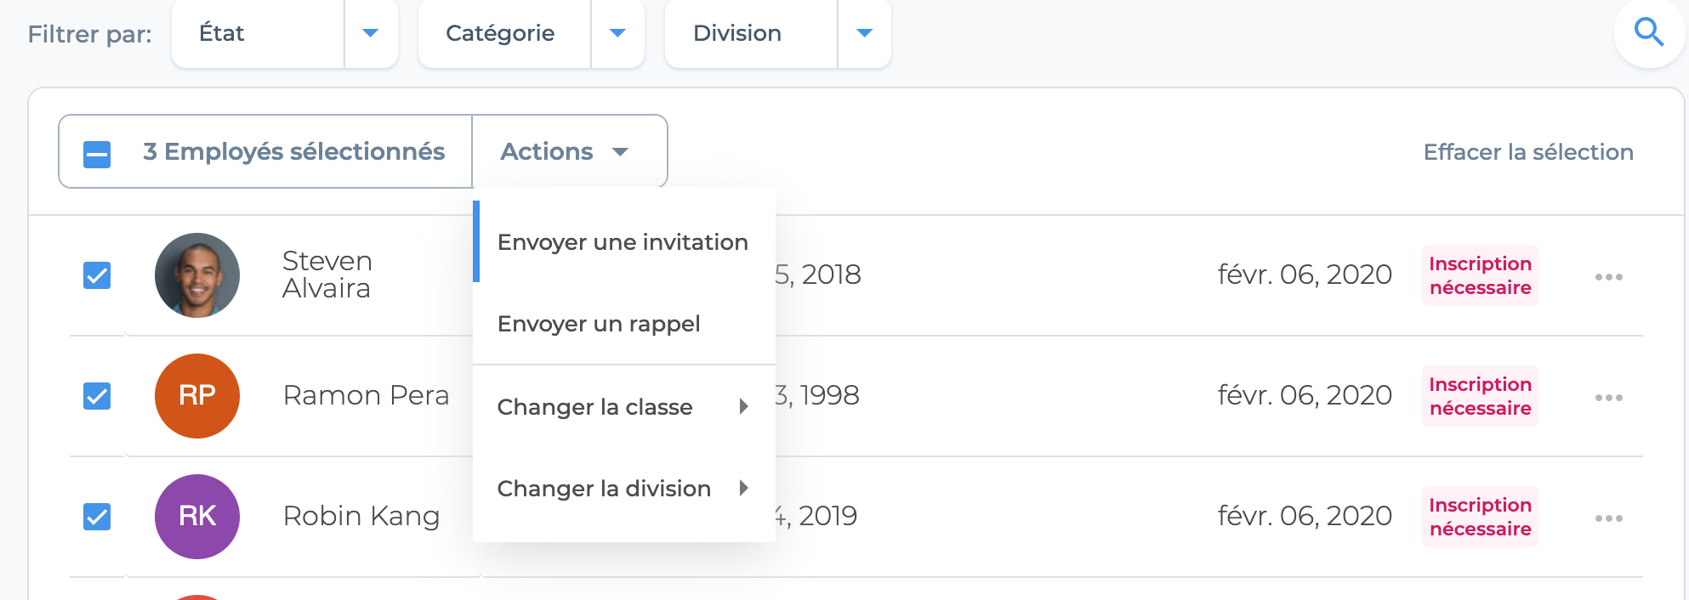Open the Changer la division submenu
The height and width of the screenshot is (600, 1689).
tap(624, 489)
